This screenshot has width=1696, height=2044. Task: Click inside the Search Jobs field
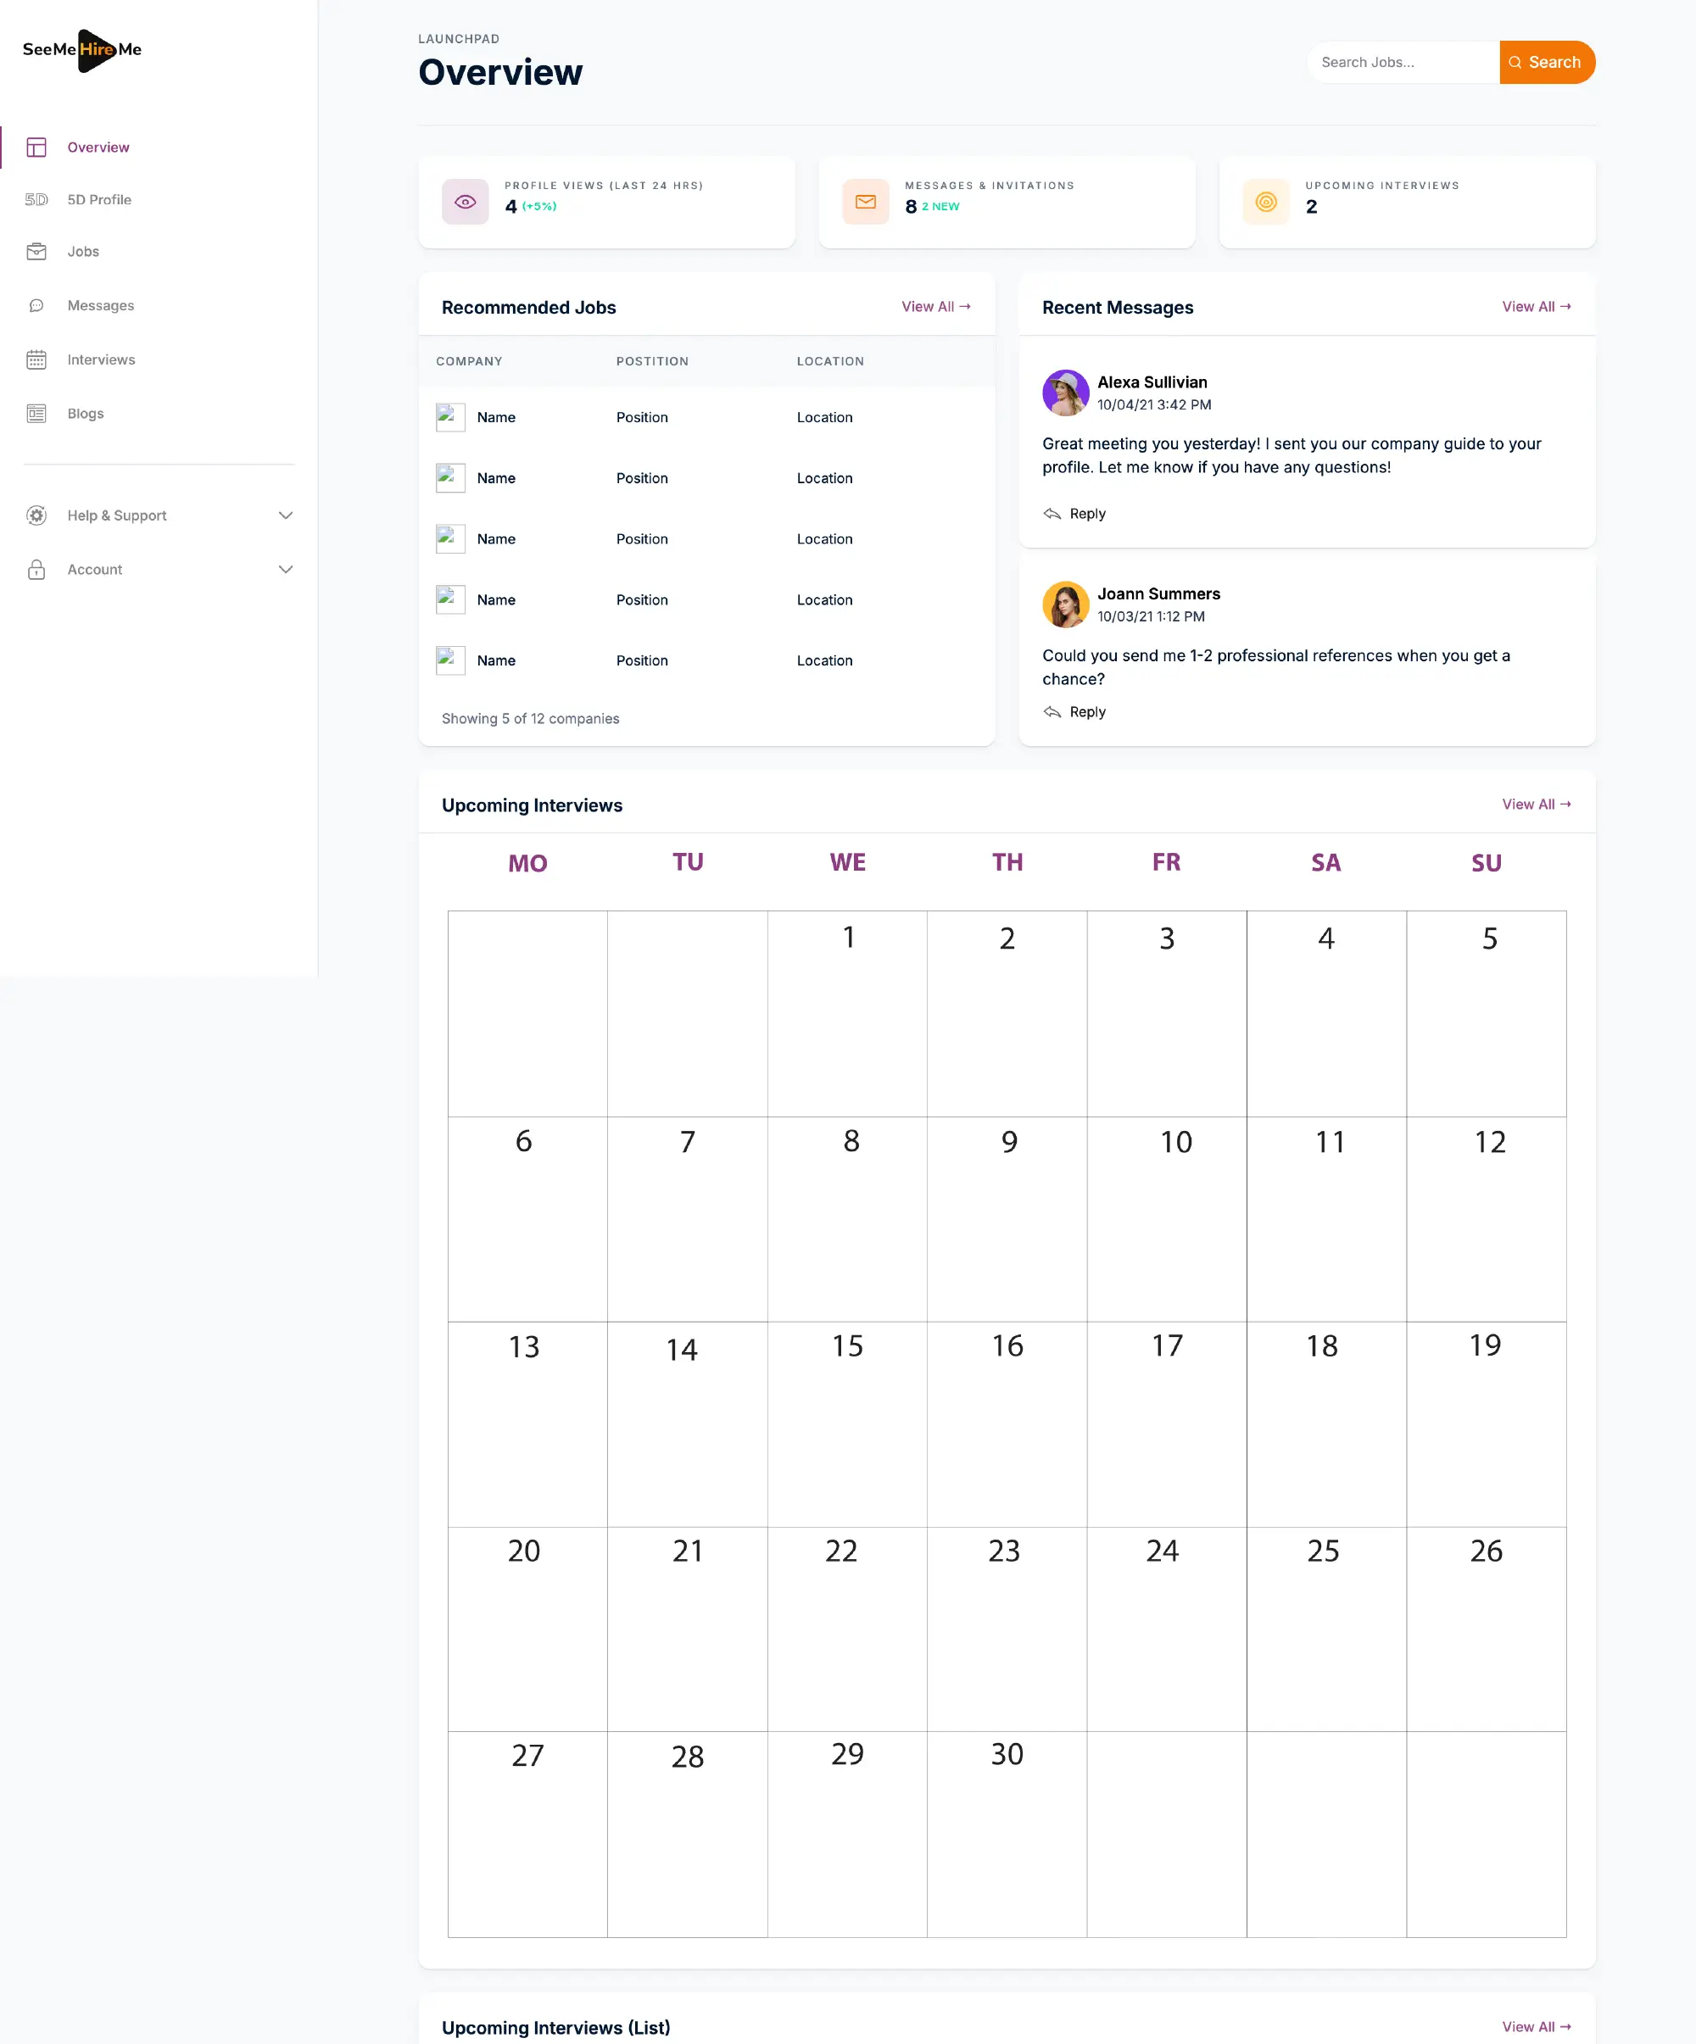1402,61
